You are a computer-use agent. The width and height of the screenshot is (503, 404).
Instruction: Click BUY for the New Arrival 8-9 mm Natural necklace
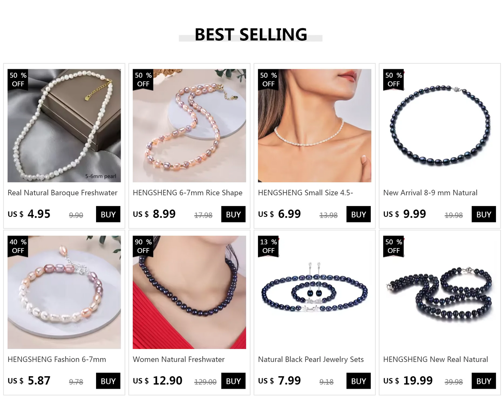pyautogui.click(x=484, y=214)
